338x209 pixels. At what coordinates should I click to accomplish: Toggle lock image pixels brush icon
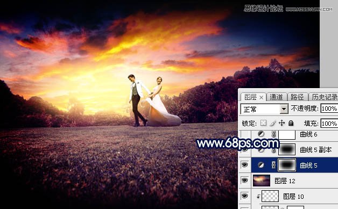click(273, 123)
